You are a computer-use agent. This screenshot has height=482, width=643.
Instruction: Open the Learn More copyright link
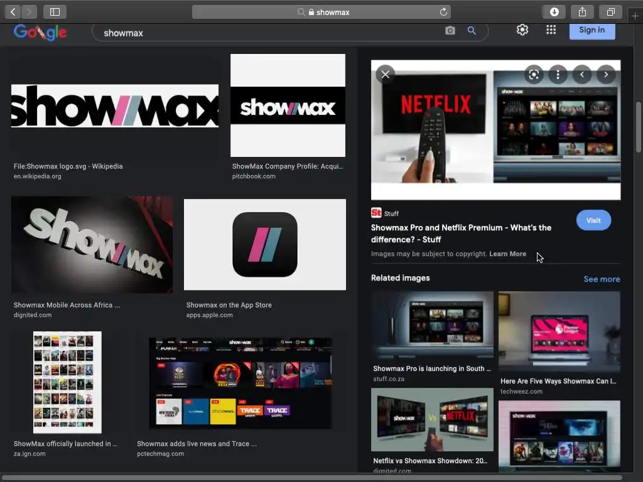click(507, 254)
